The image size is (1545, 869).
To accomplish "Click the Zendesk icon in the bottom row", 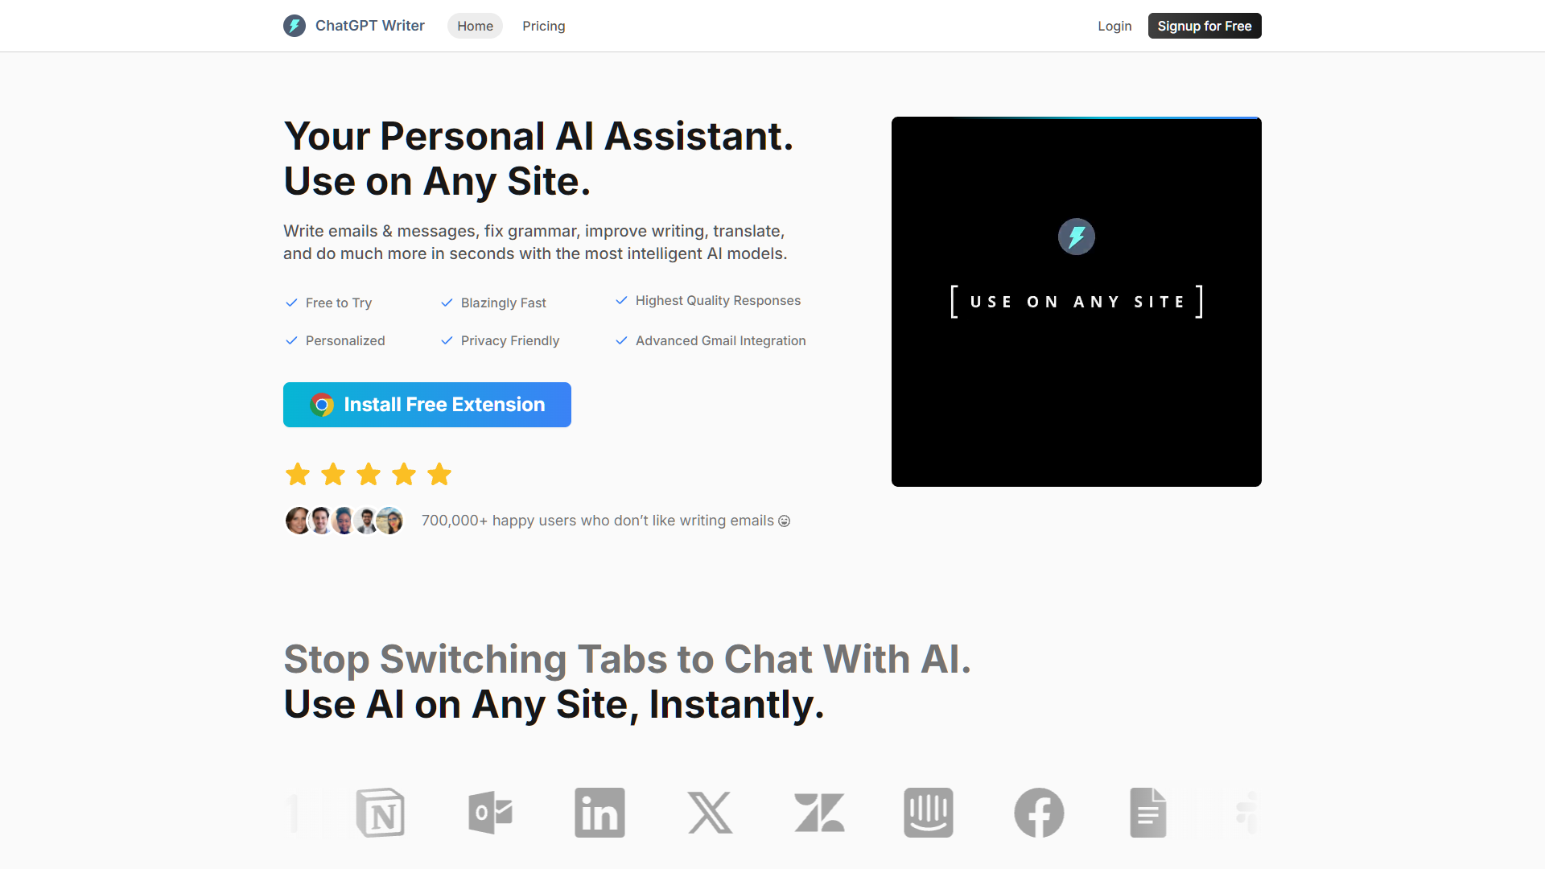I will [819, 812].
